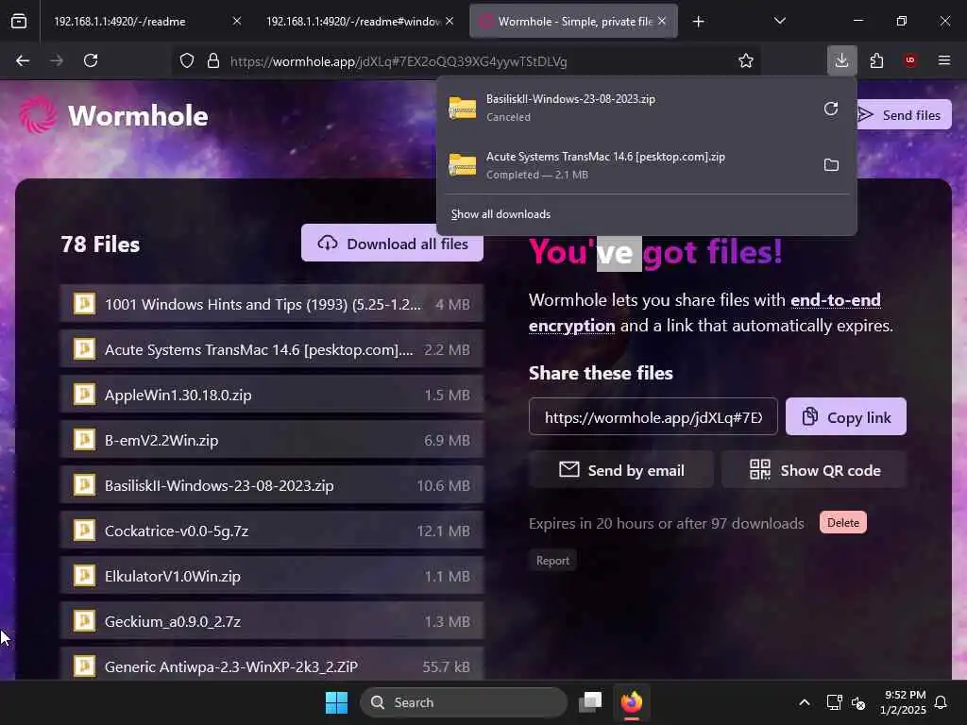Viewport: 967px width, 725px height.
Task: Switch to the first readme tab
Action: pos(146,22)
